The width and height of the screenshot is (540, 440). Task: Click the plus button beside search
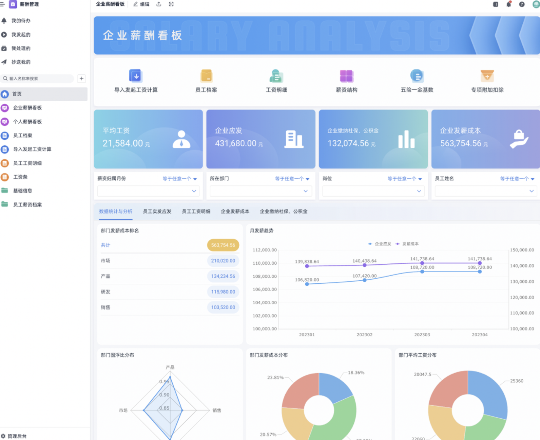click(81, 79)
